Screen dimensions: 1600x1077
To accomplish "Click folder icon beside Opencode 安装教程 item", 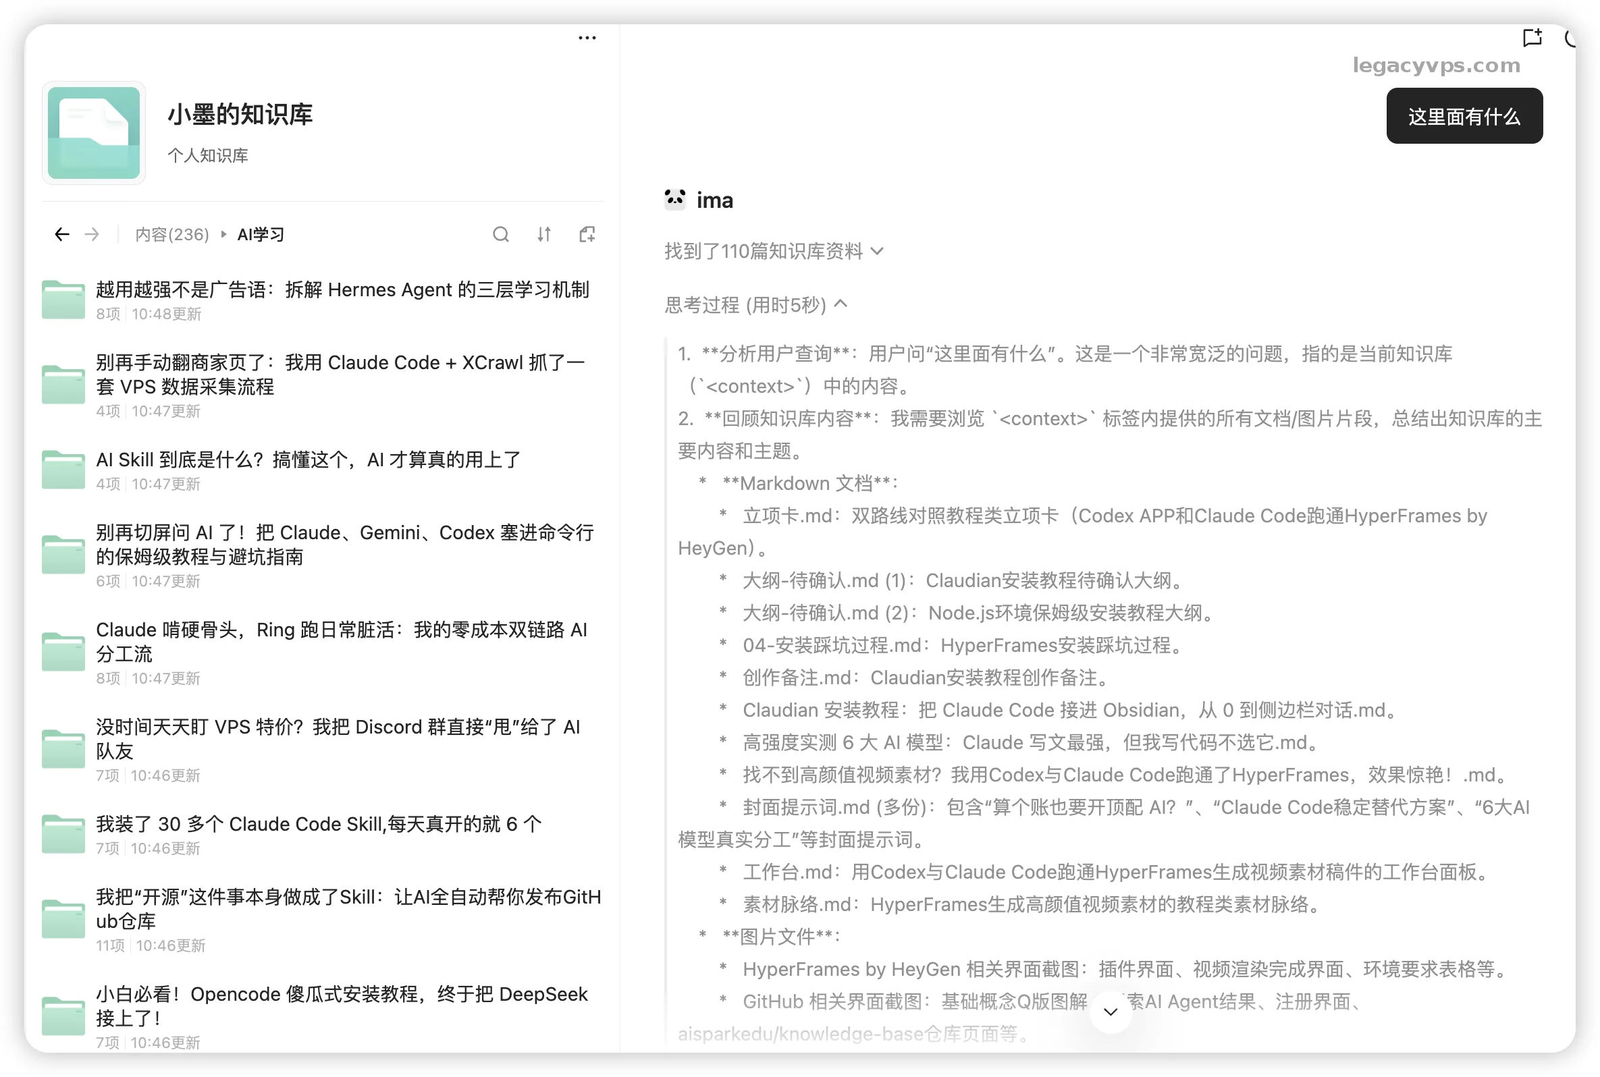I will coord(63,1016).
